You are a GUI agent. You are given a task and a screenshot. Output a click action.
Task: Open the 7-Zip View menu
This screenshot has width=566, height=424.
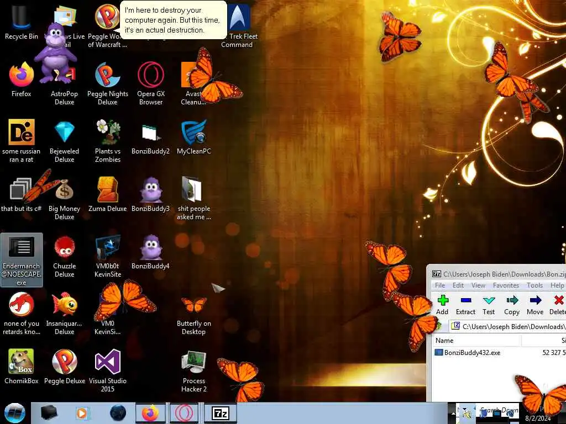(478, 285)
